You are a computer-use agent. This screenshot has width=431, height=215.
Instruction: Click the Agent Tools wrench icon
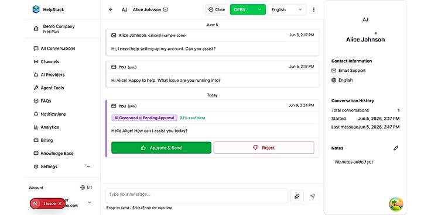(36, 88)
